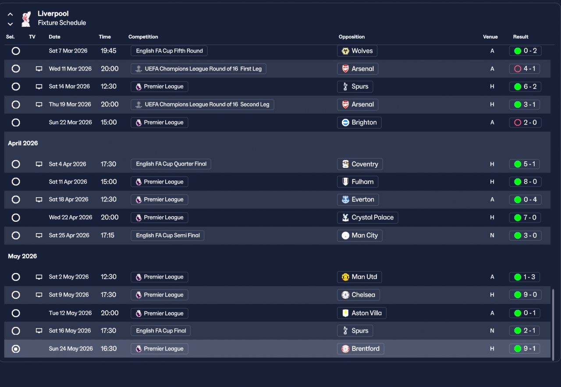Click the Brighton club badge
Viewport: 561px width, 387px height.
click(345, 123)
